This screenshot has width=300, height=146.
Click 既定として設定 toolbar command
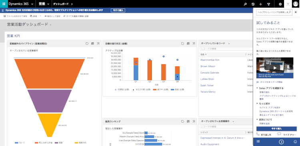coord(52,16)
